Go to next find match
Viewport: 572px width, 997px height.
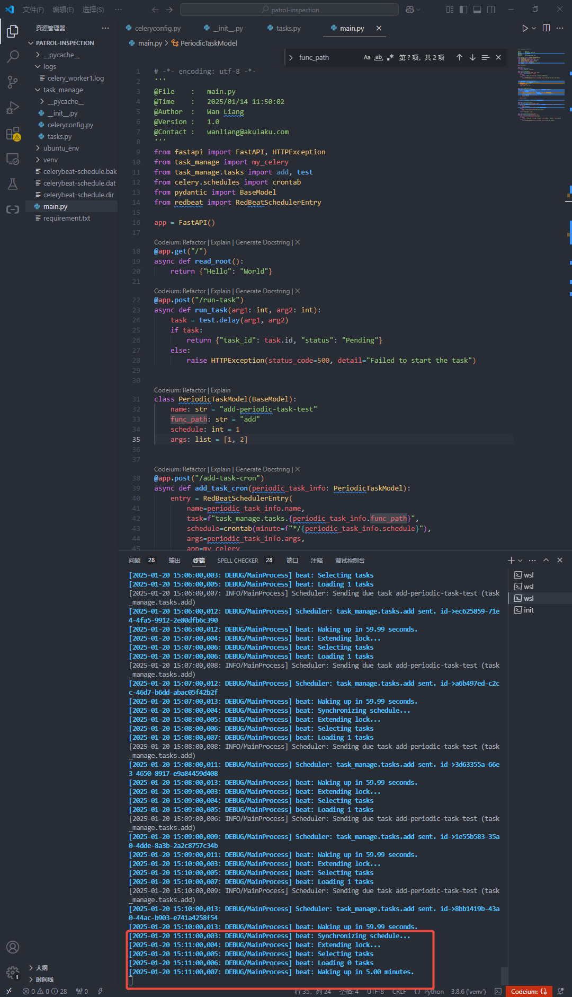point(472,57)
